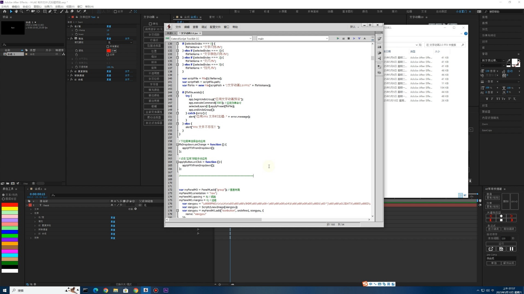Screen dimensions: 524x294
Task: Open After Effects from the Windows taskbar
Action: tap(166, 290)
